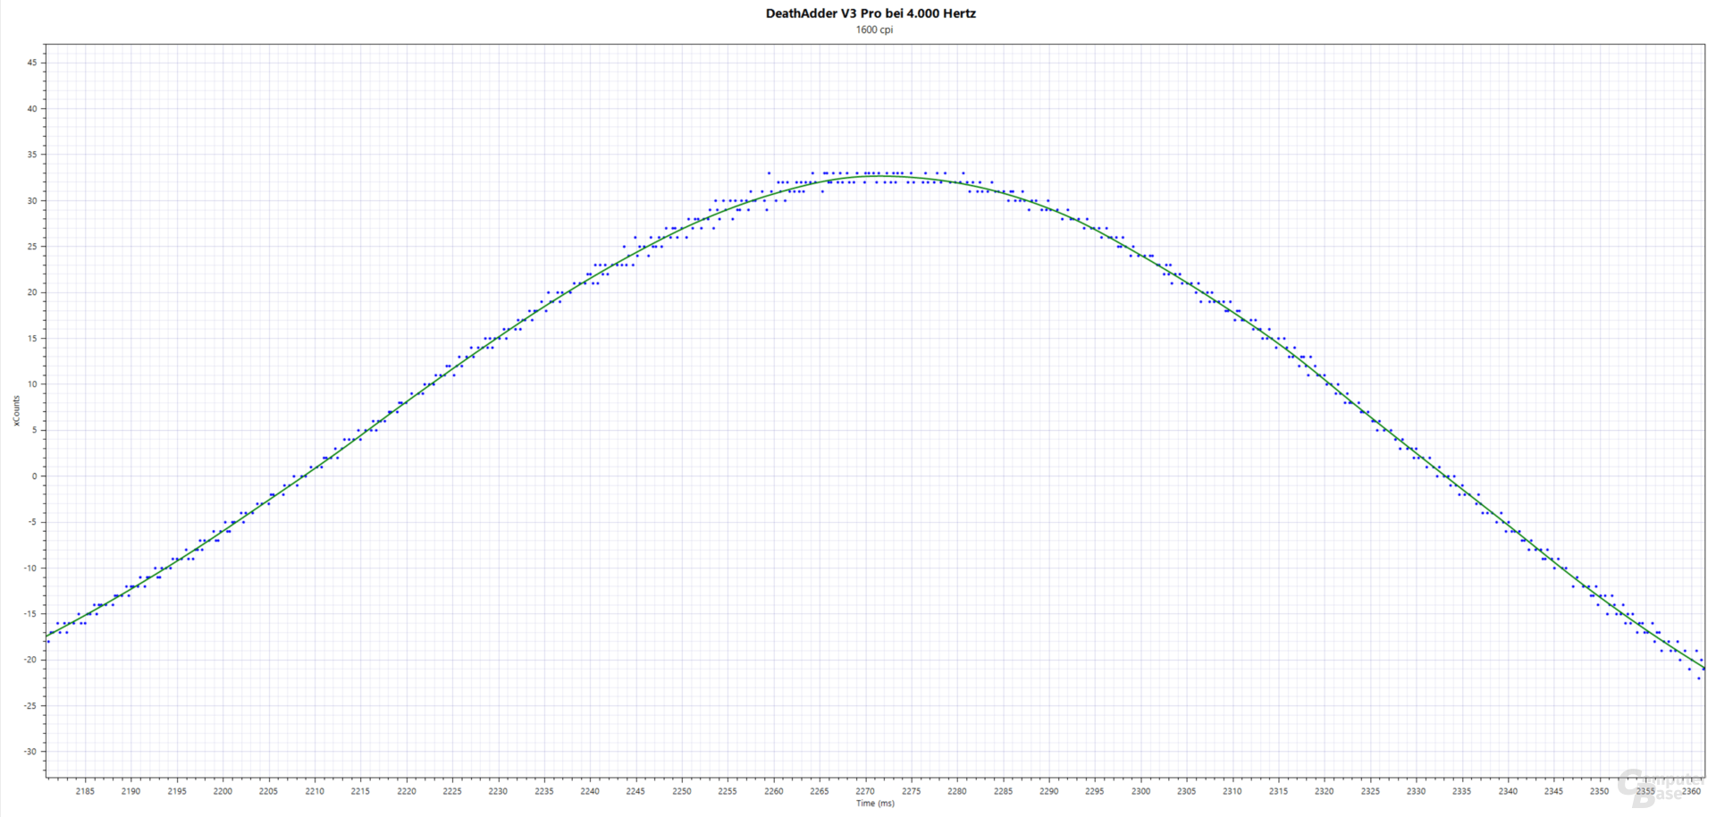Click the x-axis tick label '2325'

[1370, 791]
